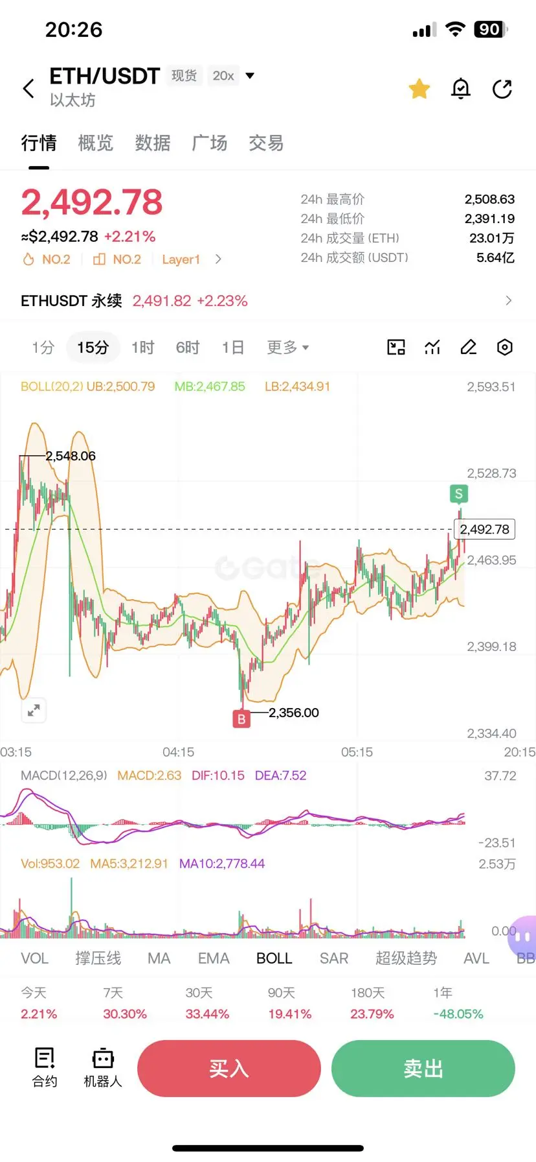
Task: Toggle the AVL indicator
Action: click(x=476, y=958)
